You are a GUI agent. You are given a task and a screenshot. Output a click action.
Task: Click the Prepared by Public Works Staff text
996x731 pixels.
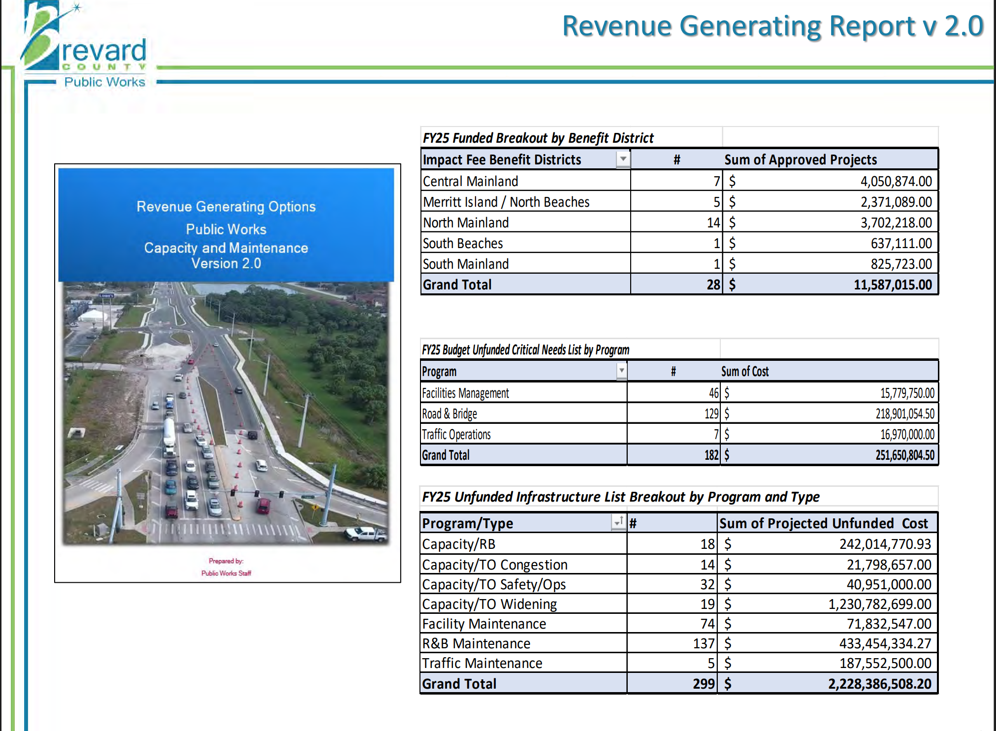(x=226, y=567)
